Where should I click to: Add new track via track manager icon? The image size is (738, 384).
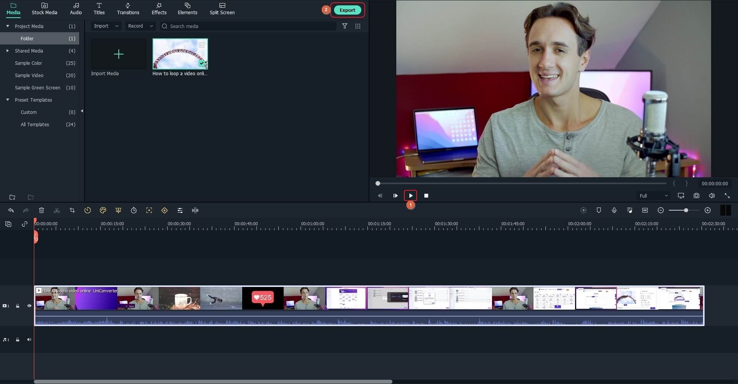pyautogui.click(x=8, y=224)
